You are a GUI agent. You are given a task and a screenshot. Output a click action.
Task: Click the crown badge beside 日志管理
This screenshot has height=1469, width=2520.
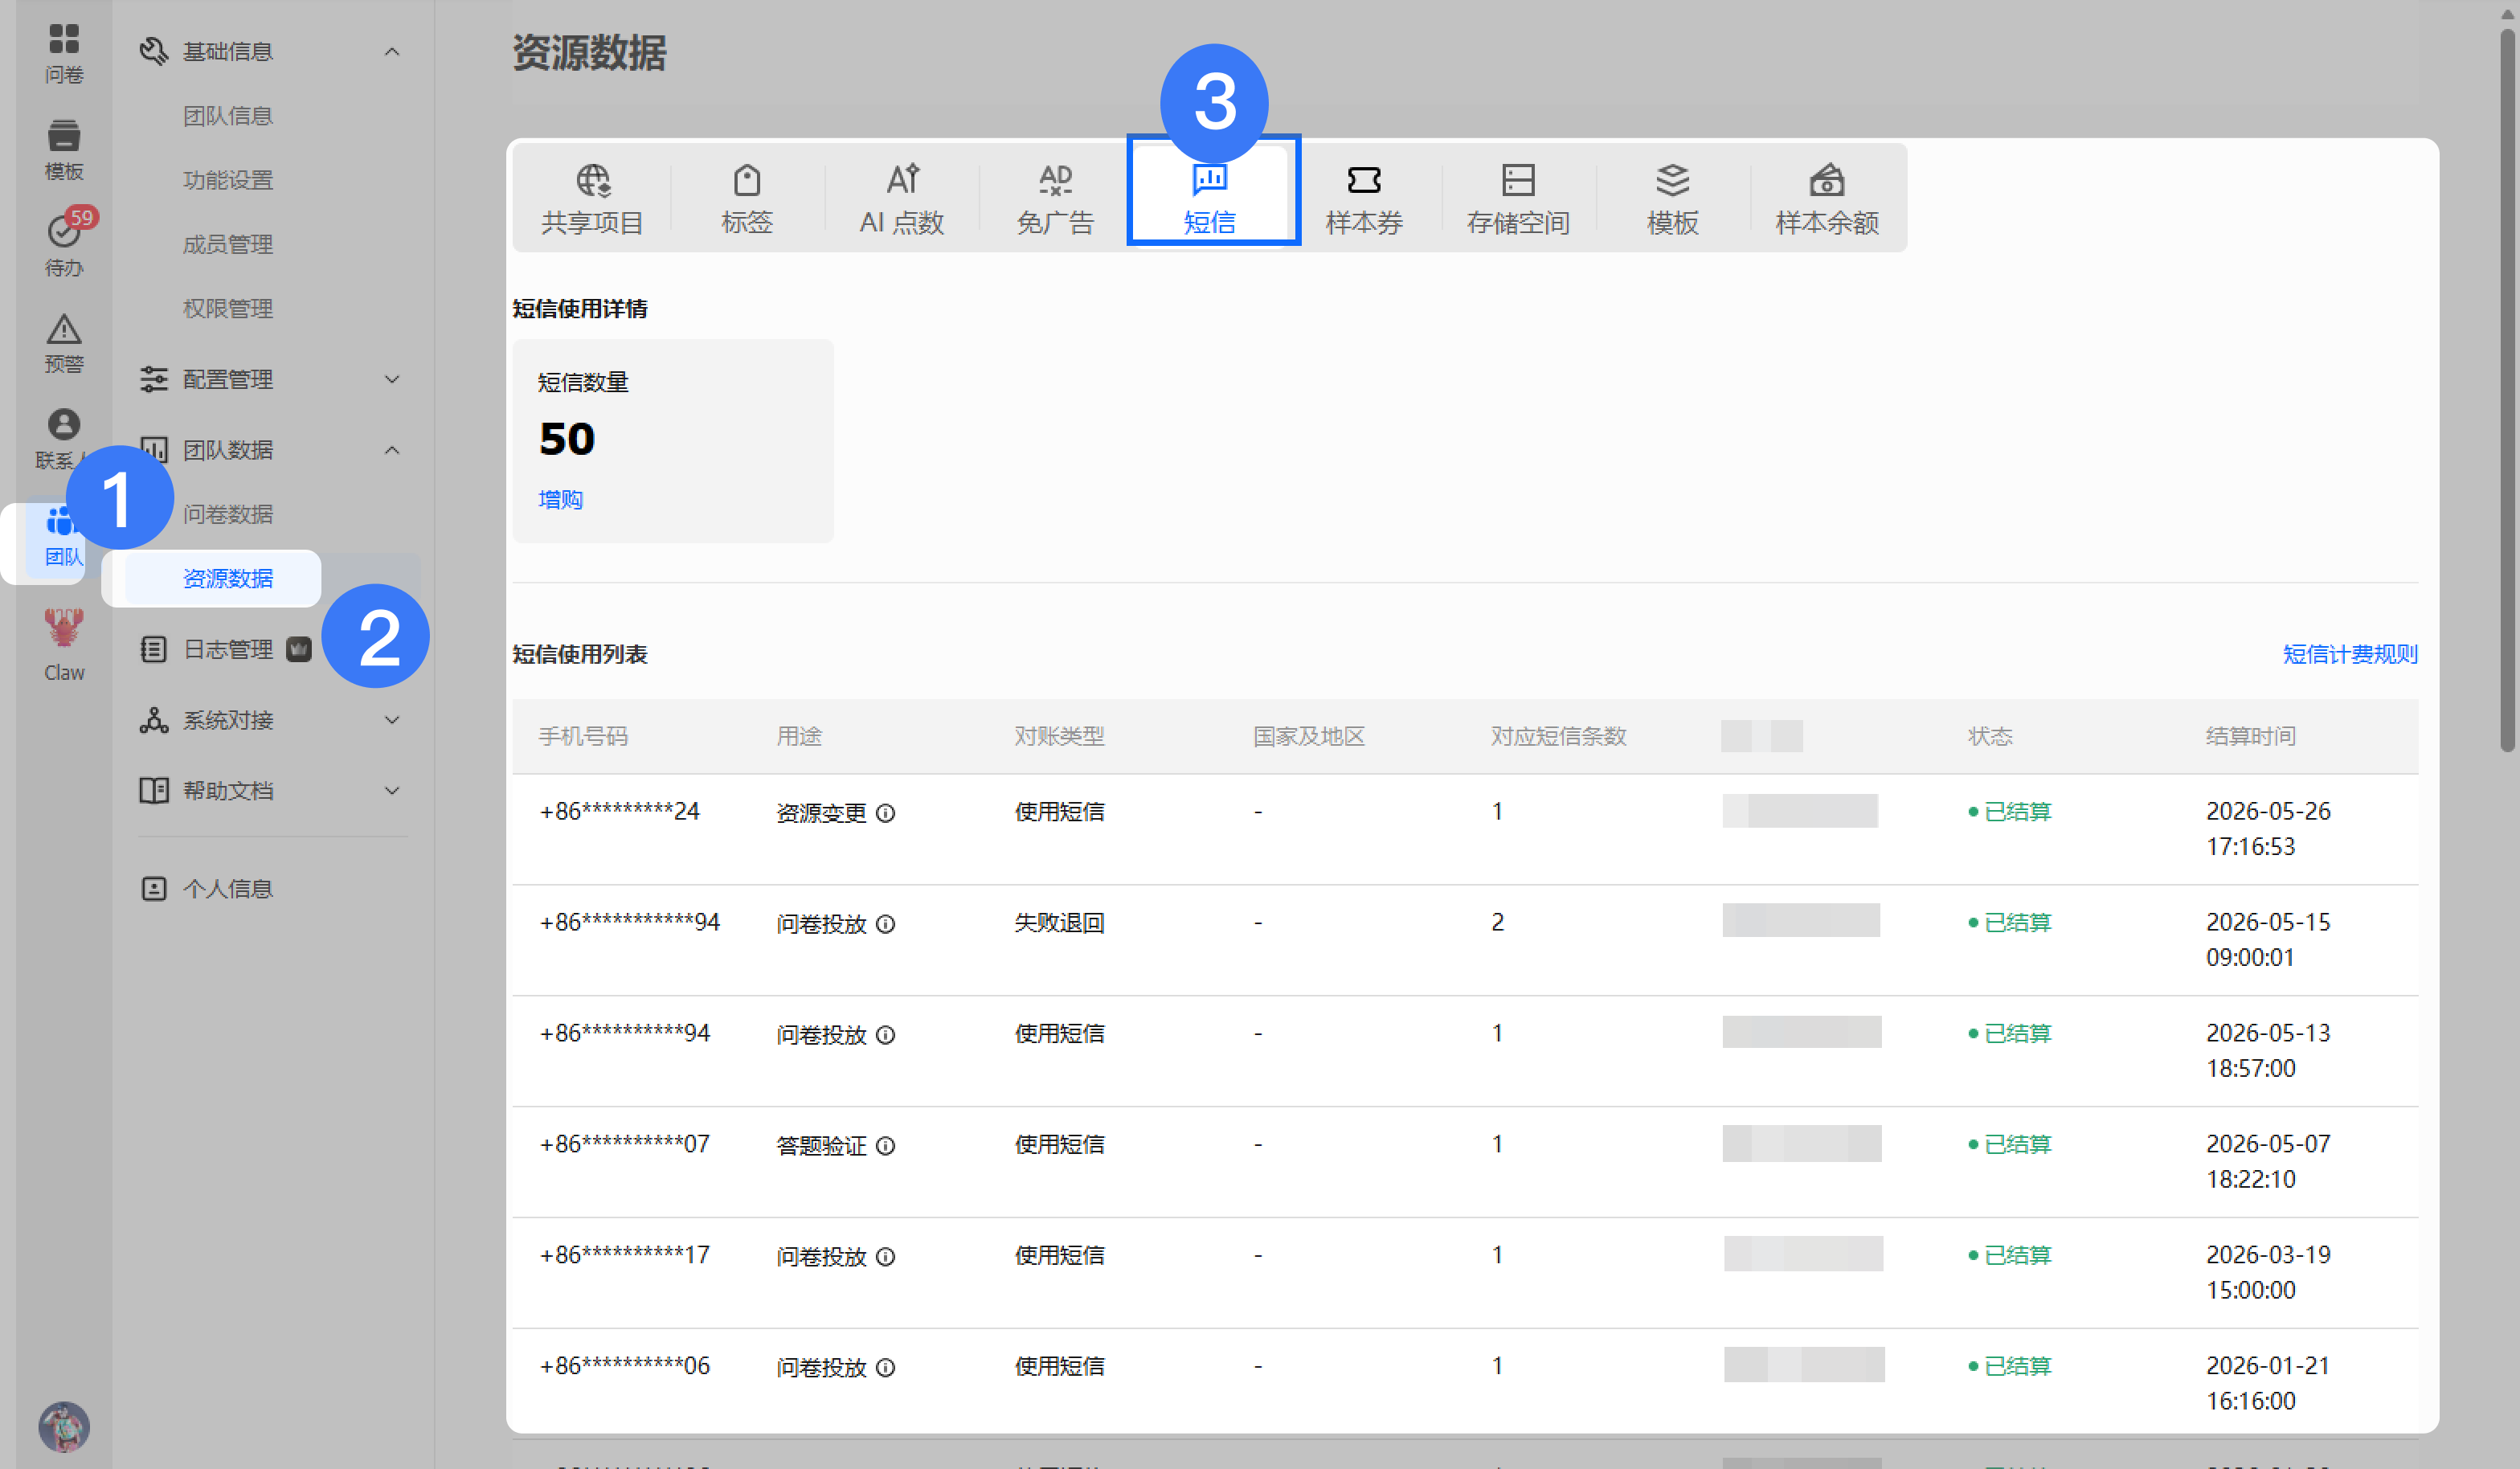[299, 649]
